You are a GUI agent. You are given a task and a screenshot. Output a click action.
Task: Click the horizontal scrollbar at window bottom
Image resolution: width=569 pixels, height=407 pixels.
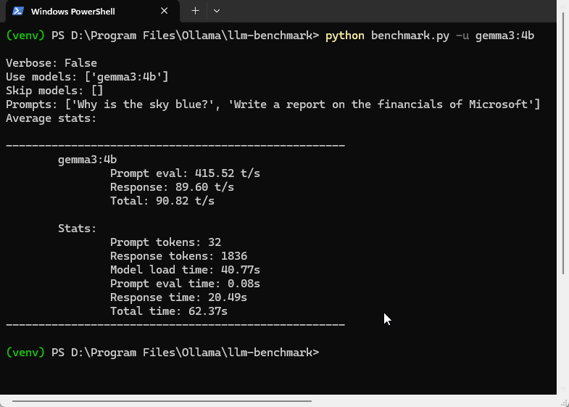(161, 400)
